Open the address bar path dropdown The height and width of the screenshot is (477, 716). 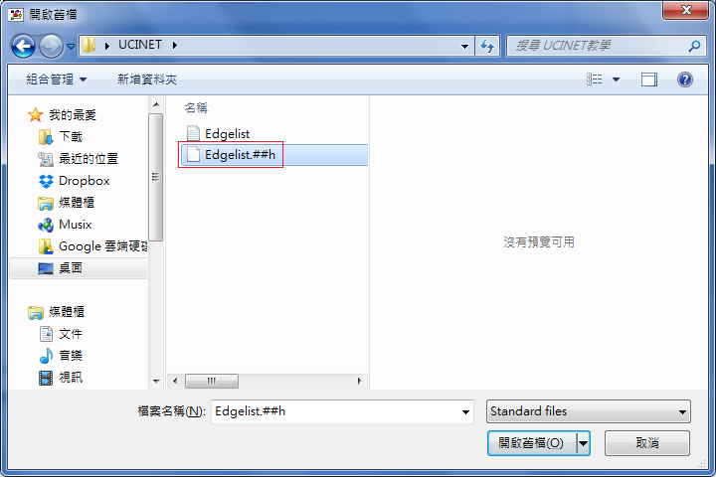(x=464, y=46)
